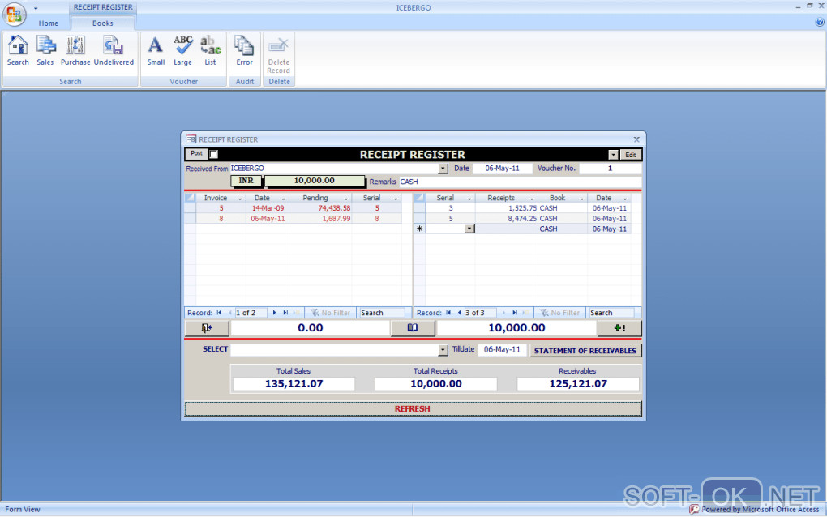This screenshot has height=517, width=827.
Task: Open the Invoice column filter arrow
Action: click(x=240, y=199)
